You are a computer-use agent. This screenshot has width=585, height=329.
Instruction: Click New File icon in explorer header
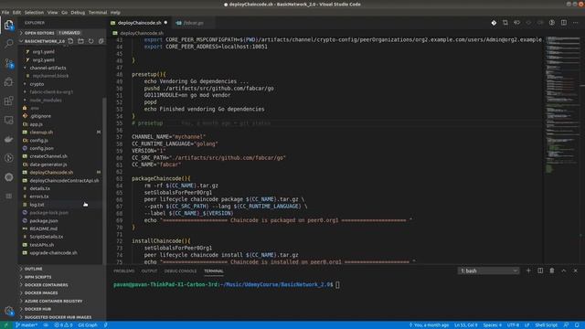pos(71,41)
